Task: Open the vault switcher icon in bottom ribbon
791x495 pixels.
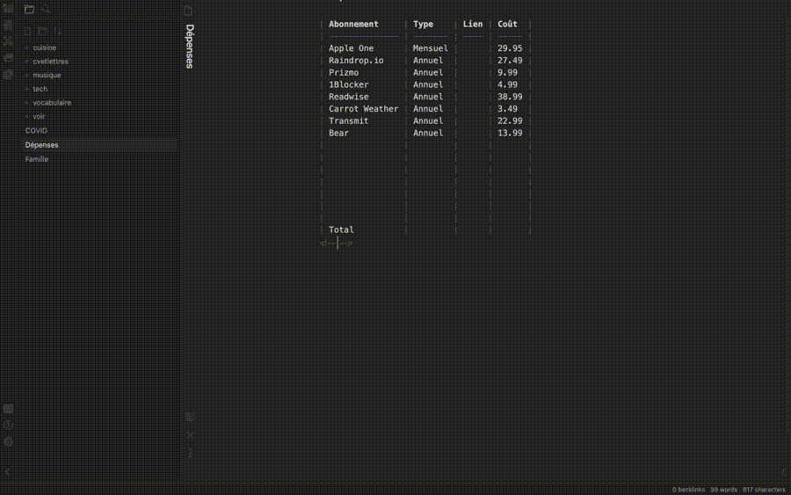Action: 8,409
